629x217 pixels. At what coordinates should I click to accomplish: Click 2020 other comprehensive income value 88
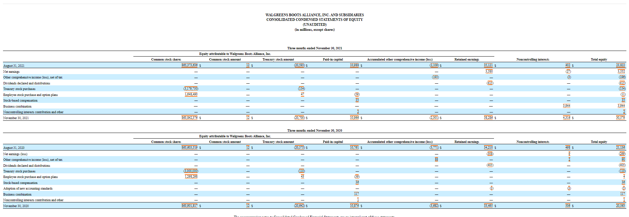click(437, 159)
